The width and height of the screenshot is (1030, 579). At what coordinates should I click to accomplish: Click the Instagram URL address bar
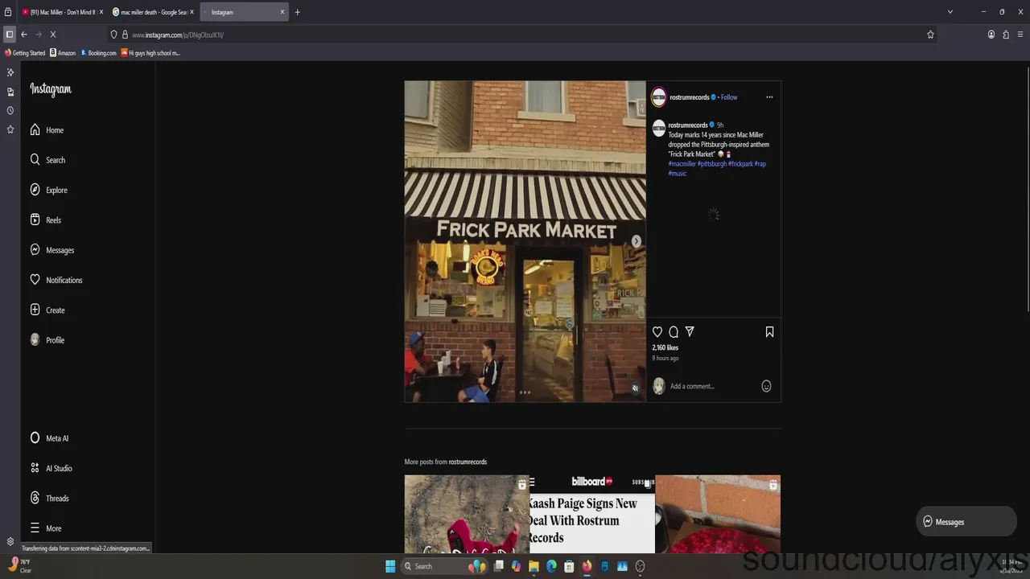(x=523, y=35)
